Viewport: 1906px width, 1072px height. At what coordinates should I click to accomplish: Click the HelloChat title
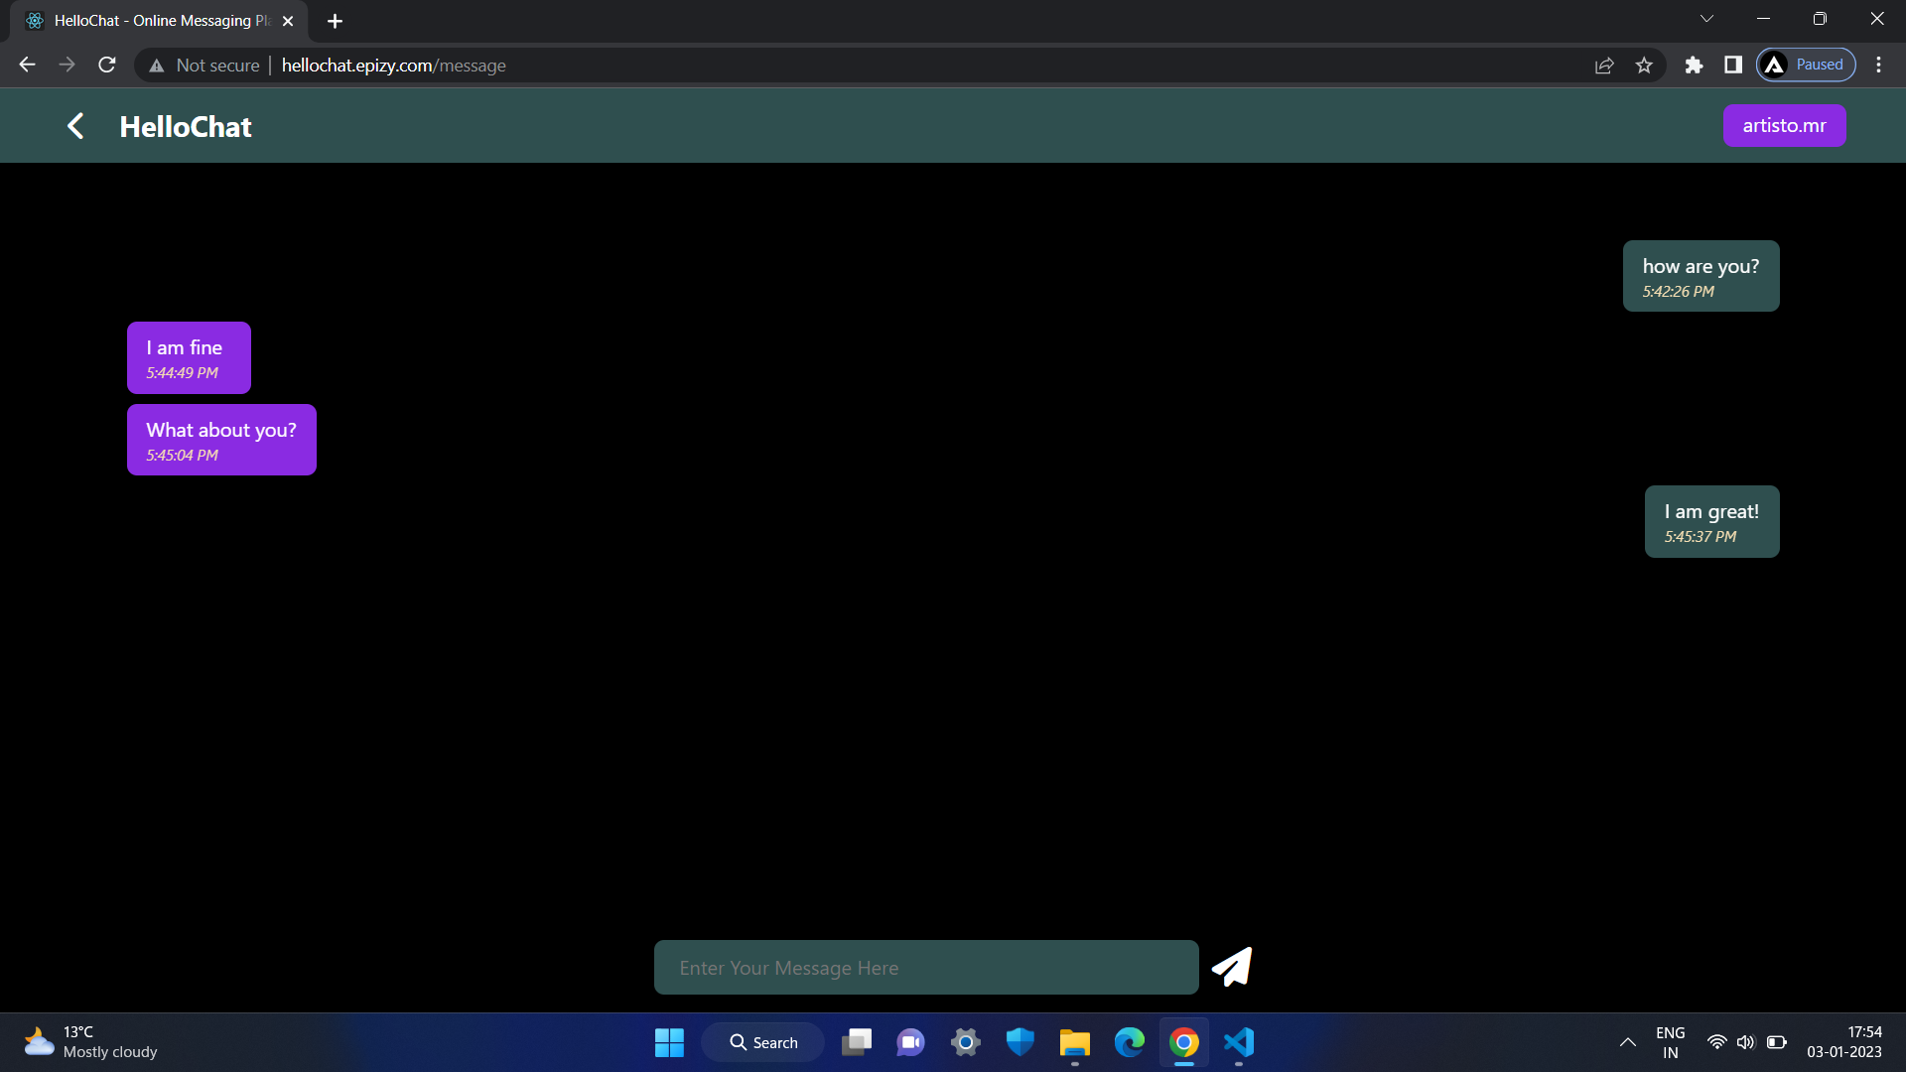click(186, 127)
